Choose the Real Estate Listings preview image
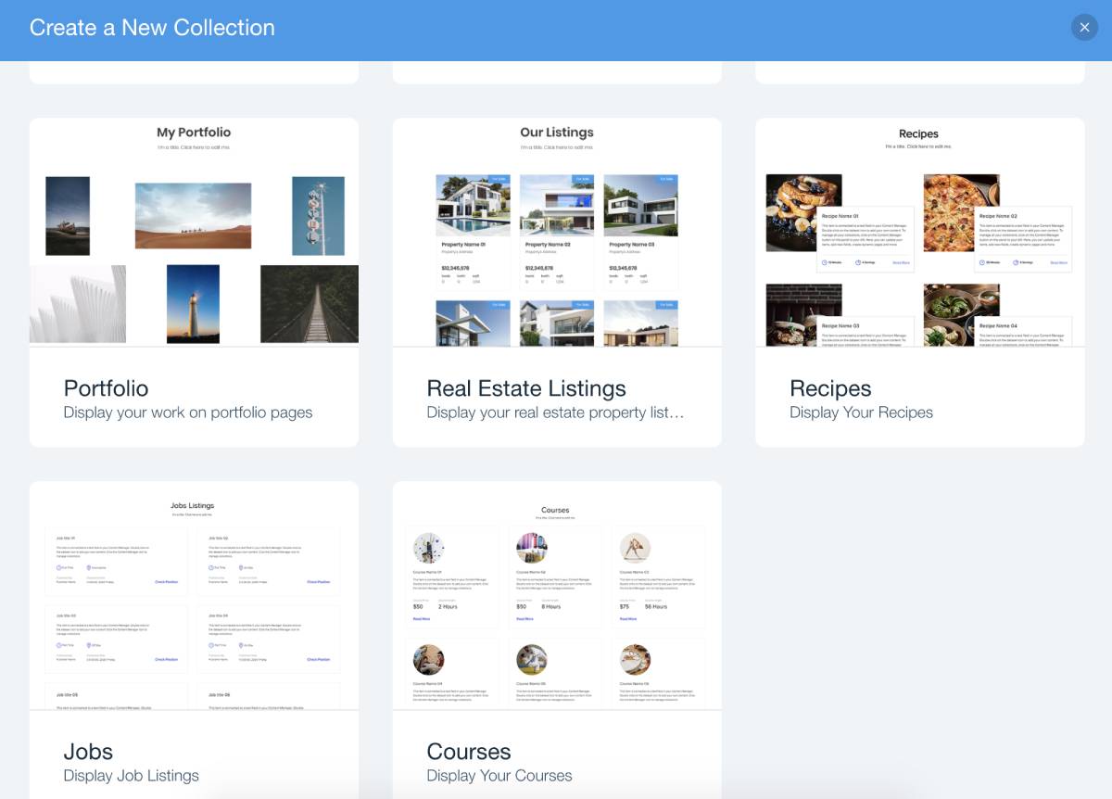 [x=557, y=232]
